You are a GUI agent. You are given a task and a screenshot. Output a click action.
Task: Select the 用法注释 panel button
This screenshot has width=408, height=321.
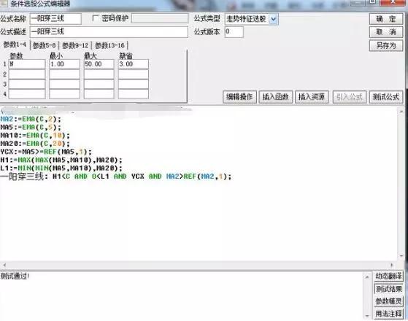pos(388,314)
